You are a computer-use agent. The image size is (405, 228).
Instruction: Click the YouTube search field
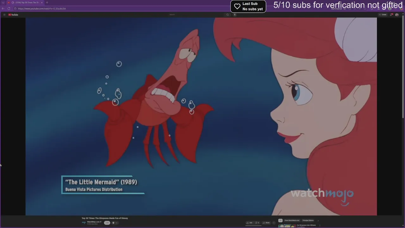[196, 15]
